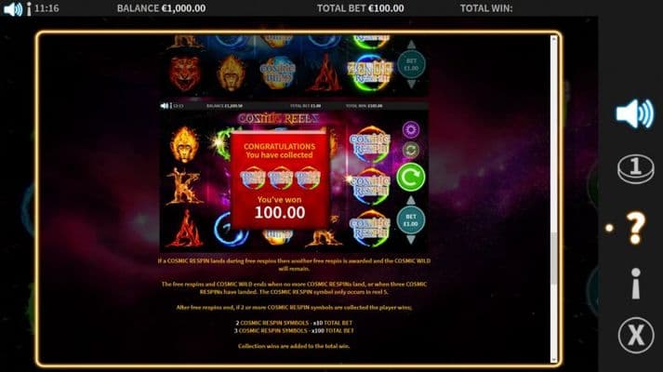
Task: Toggle the large speaker icon in sidebar
Action: point(635,113)
